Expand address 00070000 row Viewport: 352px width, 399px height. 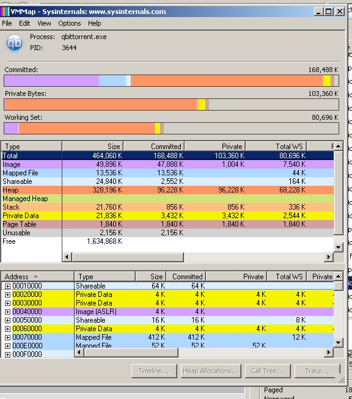click(x=7, y=338)
